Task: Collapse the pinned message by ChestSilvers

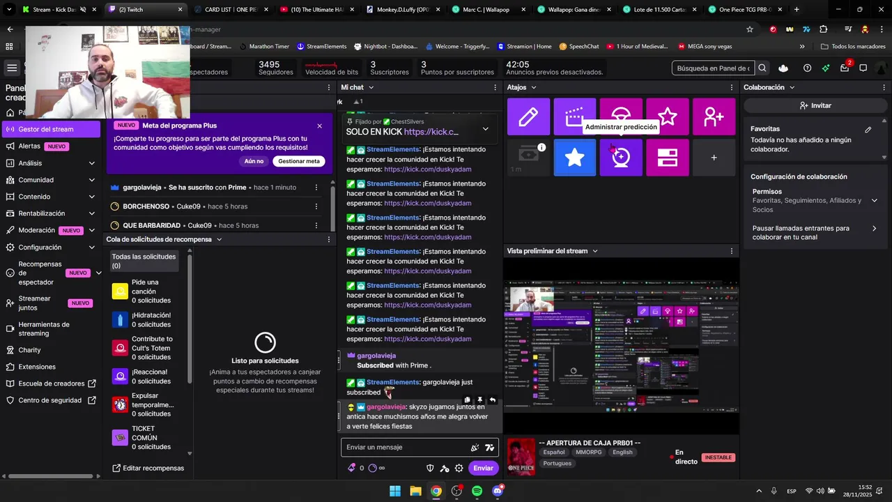Action: (x=486, y=129)
